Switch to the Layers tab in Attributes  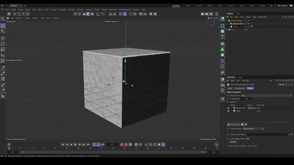[240, 77]
